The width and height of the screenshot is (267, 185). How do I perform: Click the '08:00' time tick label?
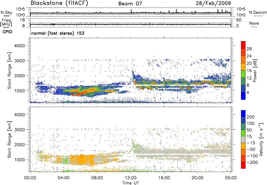click(x=97, y=178)
